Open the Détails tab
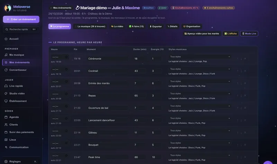277x164 pixels. [x=172, y=27]
